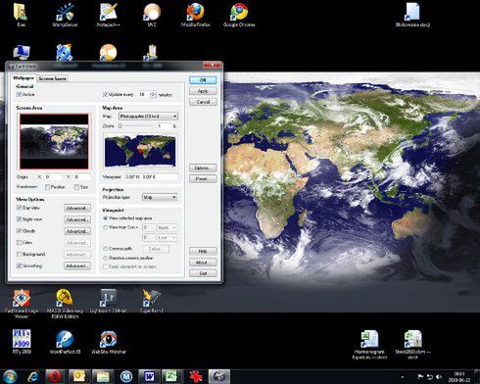Click the Cancel button
The image size is (480, 384).
203,102
